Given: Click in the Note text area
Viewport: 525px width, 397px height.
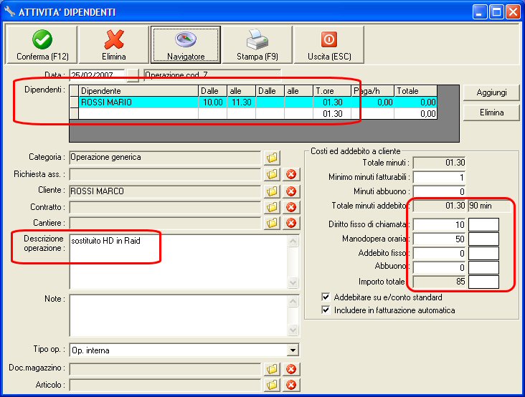Looking at the screenshot, I should click(179, 316).
